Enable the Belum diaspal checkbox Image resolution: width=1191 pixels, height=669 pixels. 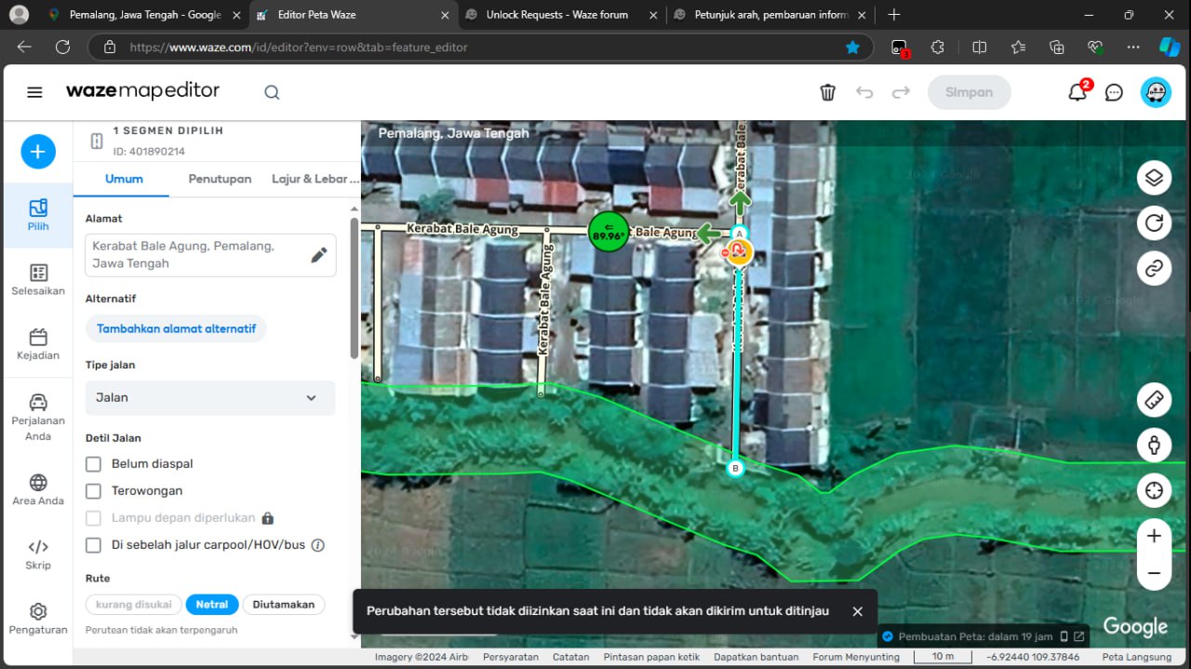point(93,463)
